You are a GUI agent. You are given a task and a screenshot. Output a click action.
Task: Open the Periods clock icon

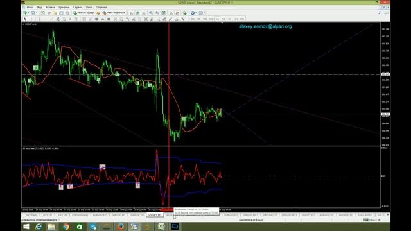pos(193,13)
